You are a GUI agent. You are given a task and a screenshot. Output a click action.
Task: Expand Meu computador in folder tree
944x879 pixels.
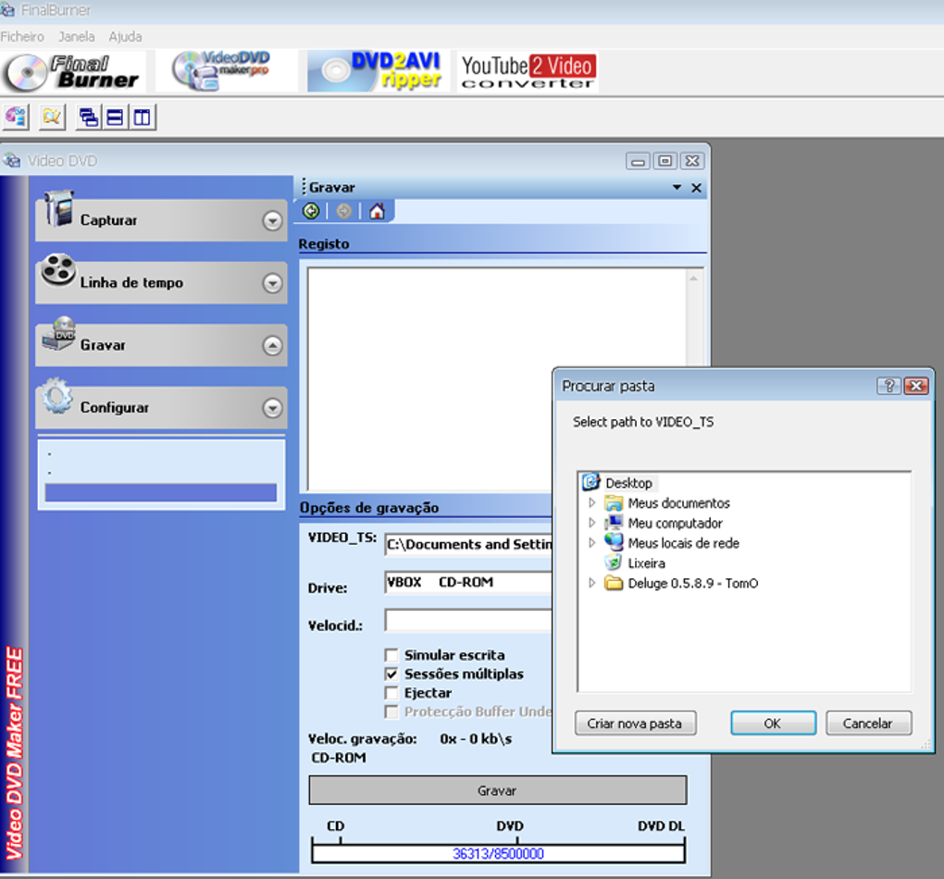pos(591,523)
